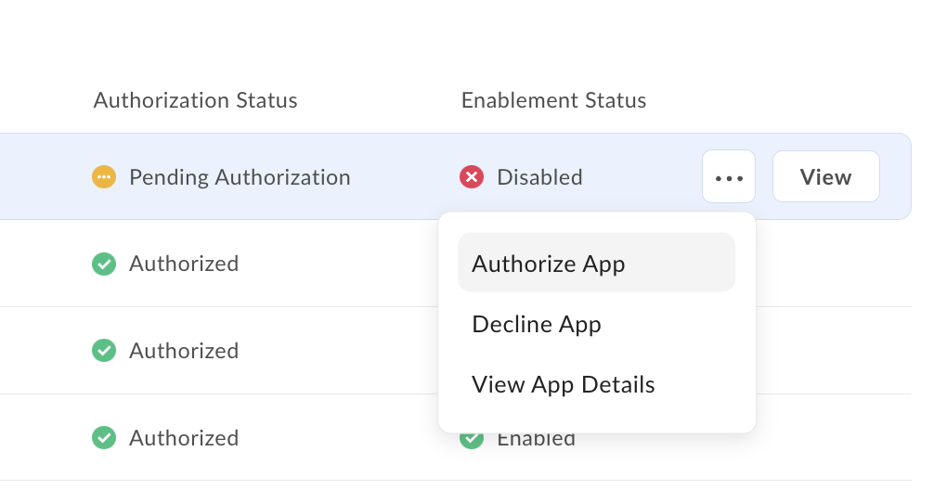Click second green Authorized checkmark icon

(104, 351)
